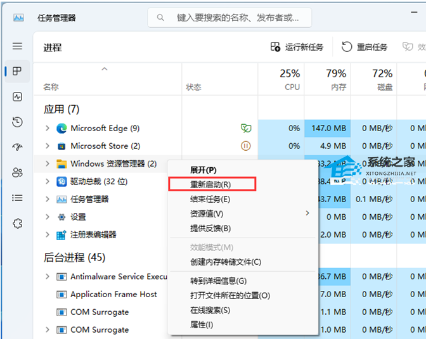Click the Microsoft Store suspended pause icon
This screenshot has height=339, width=426.
(245, 146)
